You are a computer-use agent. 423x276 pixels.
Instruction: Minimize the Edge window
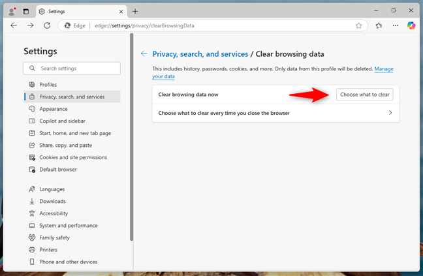[x=376, y=10]
